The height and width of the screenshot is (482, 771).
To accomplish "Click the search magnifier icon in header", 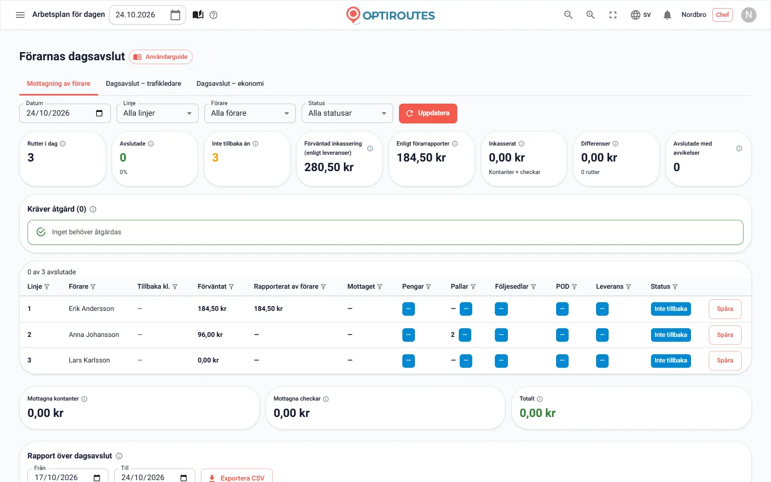I will (x=569, y=15).
